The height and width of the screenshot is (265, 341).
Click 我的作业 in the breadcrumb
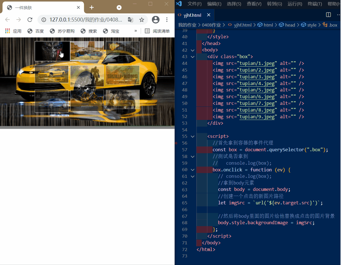coord(187,25)
